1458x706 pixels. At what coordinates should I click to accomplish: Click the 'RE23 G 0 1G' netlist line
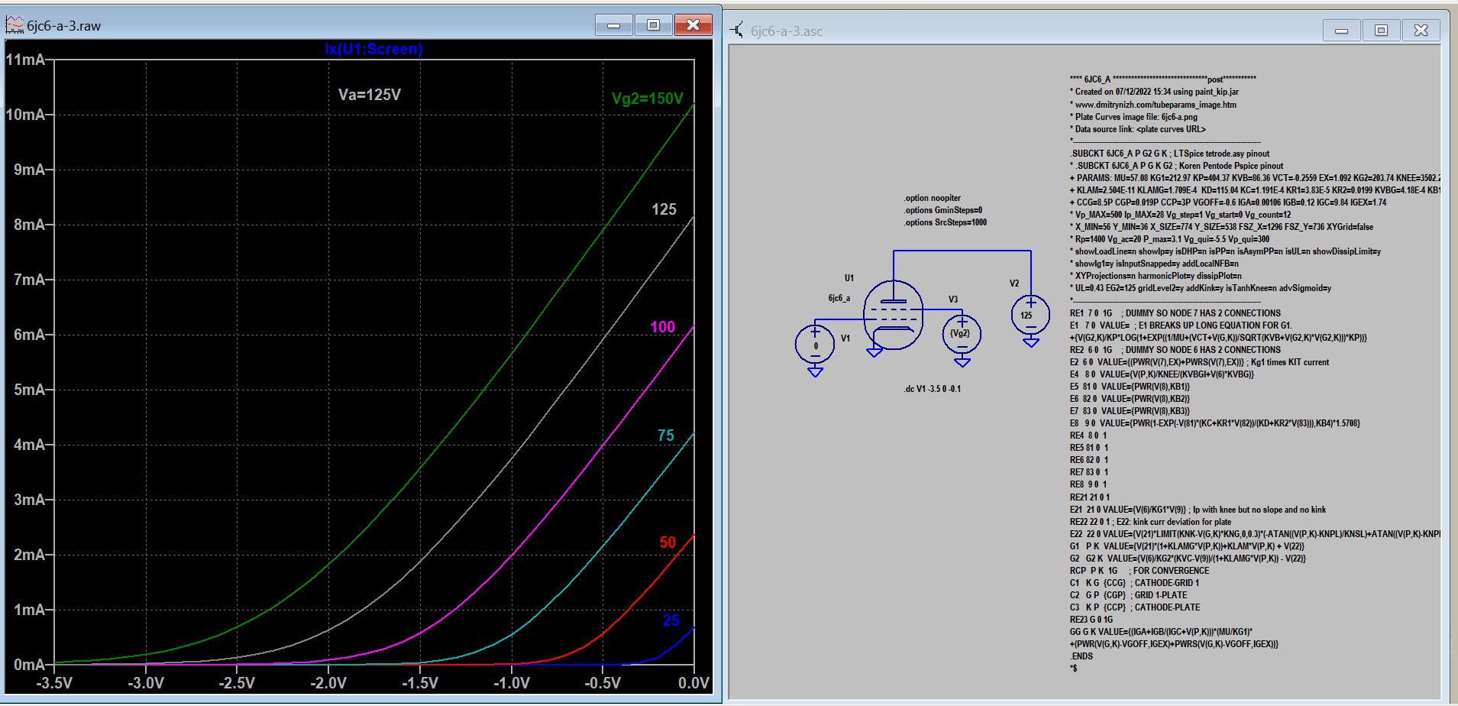point(1091,620)
